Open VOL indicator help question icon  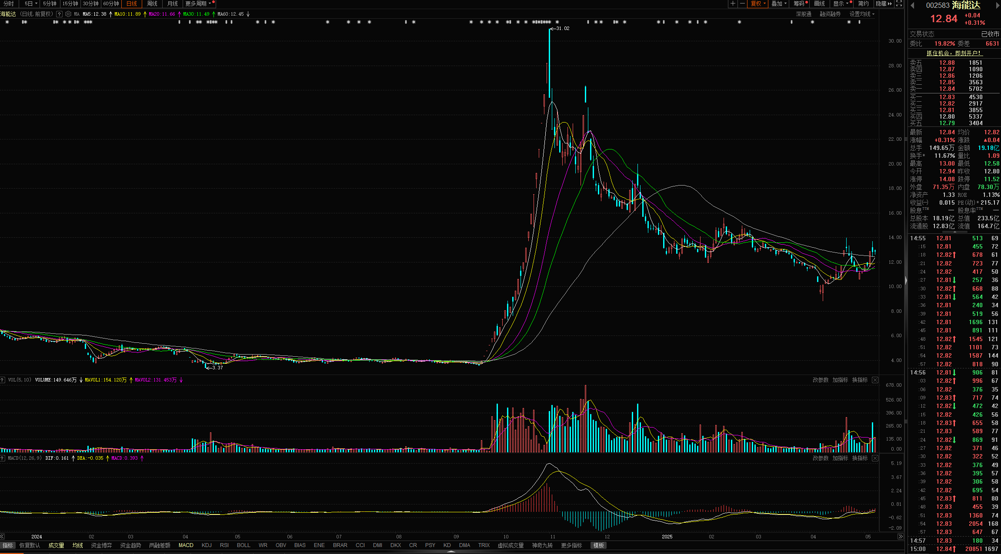tap(3, 380)
